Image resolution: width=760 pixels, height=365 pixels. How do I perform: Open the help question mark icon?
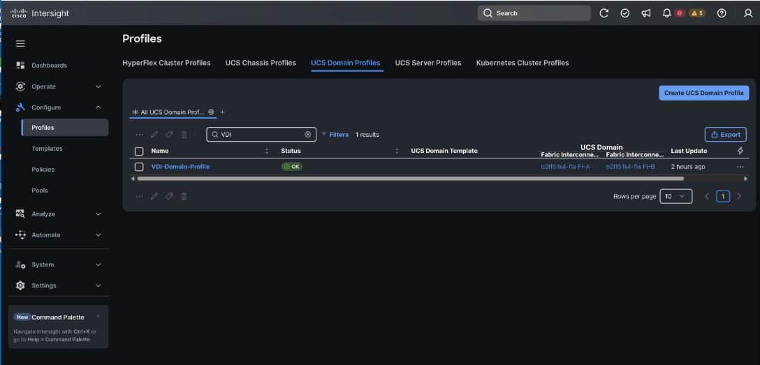[x=722, y=13]
